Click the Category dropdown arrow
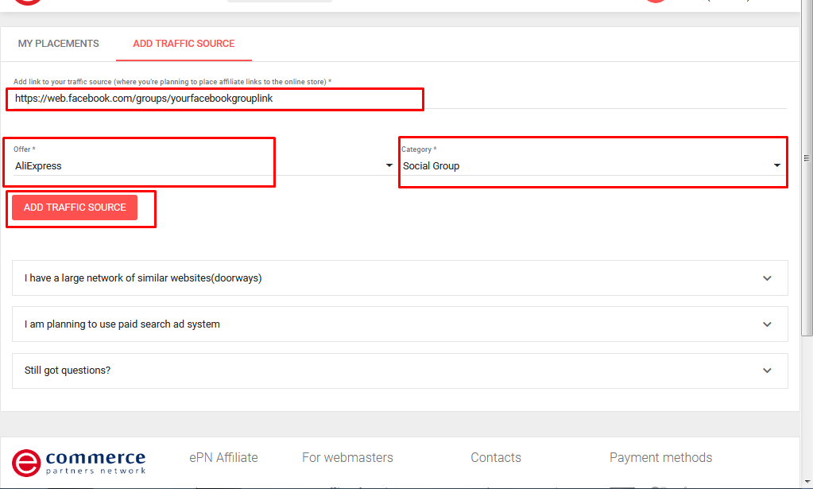Image resolution: width=813 pixels, height=489 pixels. (776, 165)
